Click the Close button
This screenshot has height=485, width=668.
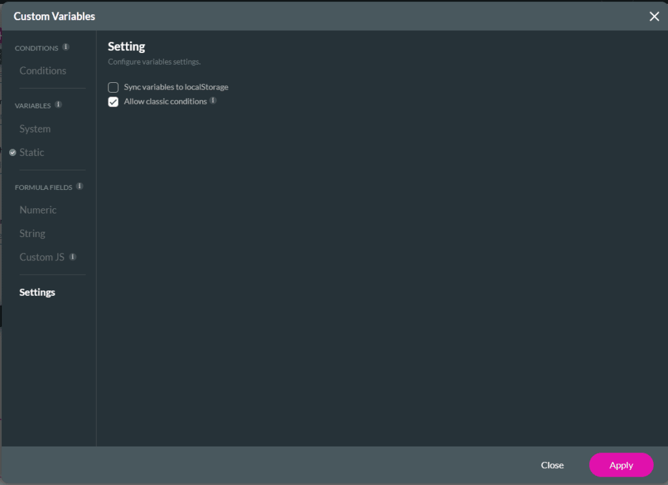[552, 465]
